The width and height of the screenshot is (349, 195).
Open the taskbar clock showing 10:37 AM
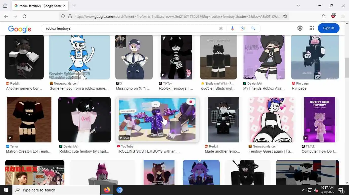click(327, 190)
